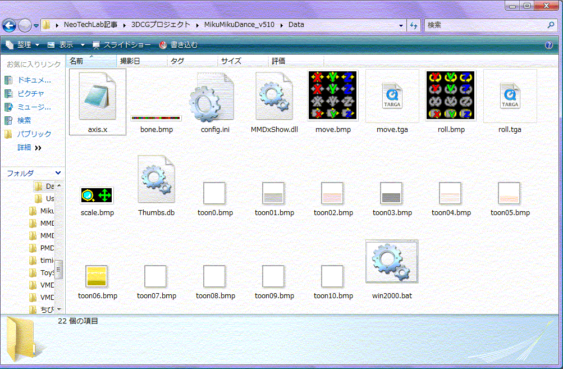Select the Da folder in tree
The height and width of the screenshot is (369, 563).
click(44, 186)
